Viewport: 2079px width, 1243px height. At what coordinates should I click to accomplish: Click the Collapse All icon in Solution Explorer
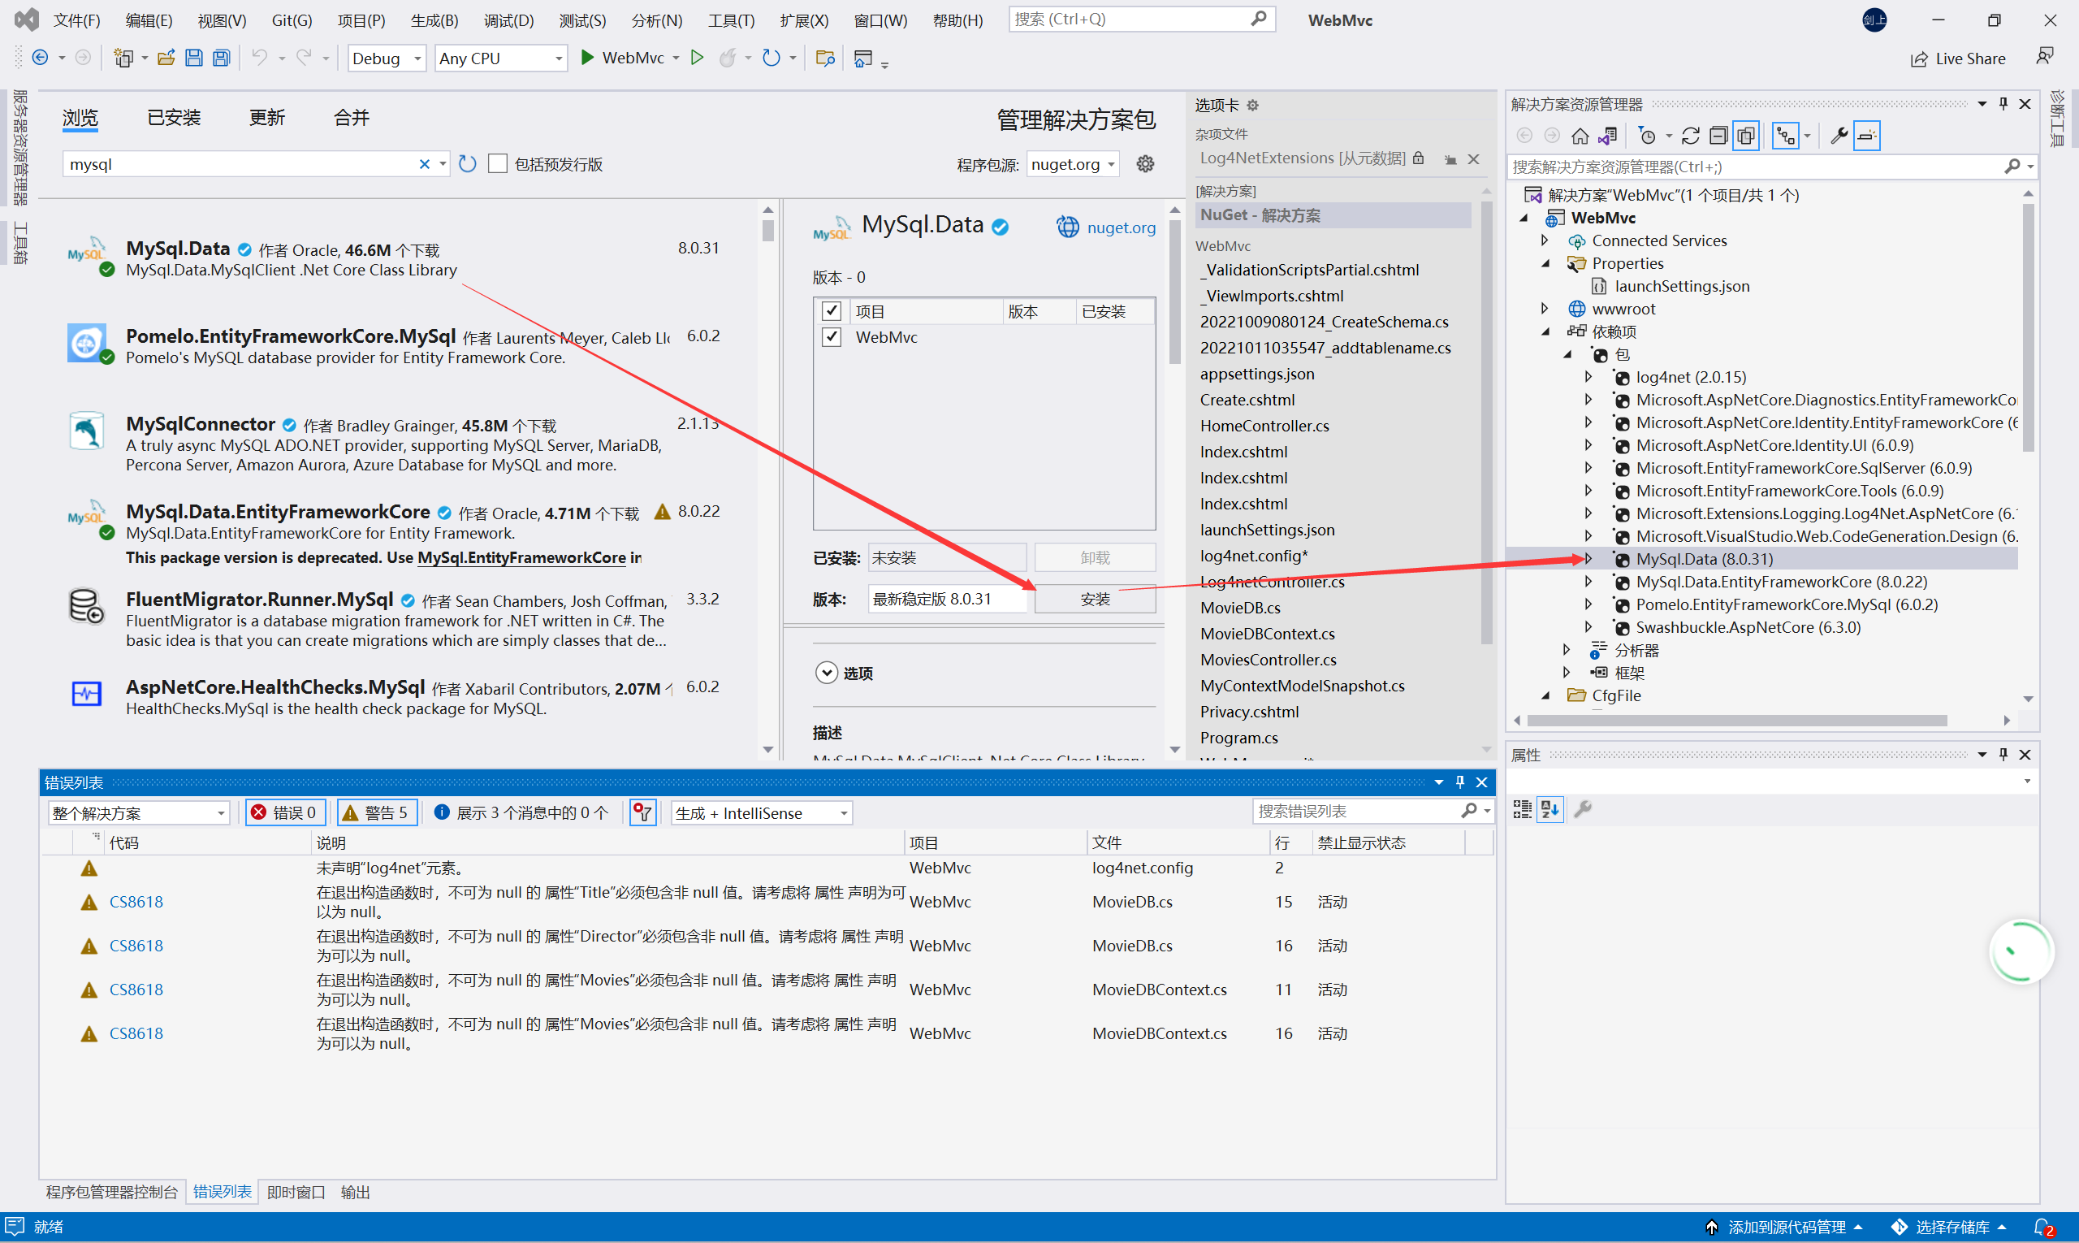coord(1718,136)
